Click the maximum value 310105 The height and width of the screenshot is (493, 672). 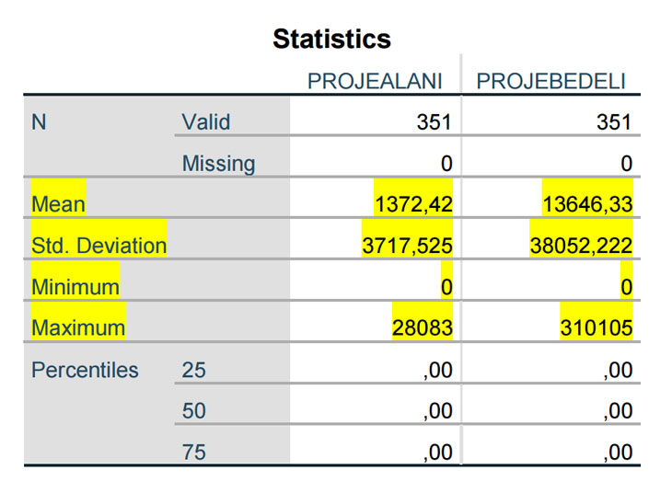click(x=597, y=328)
